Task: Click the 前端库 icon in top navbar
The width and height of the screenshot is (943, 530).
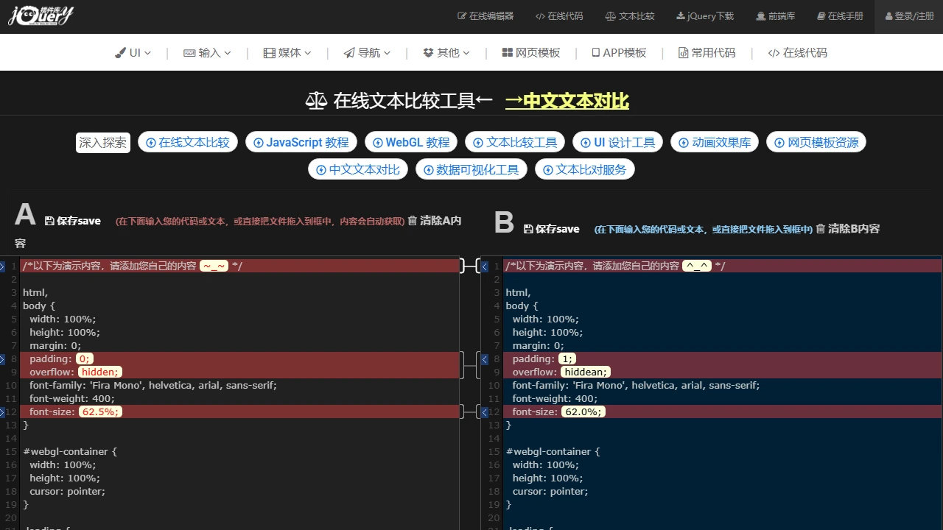Action: tap(760, 15)
